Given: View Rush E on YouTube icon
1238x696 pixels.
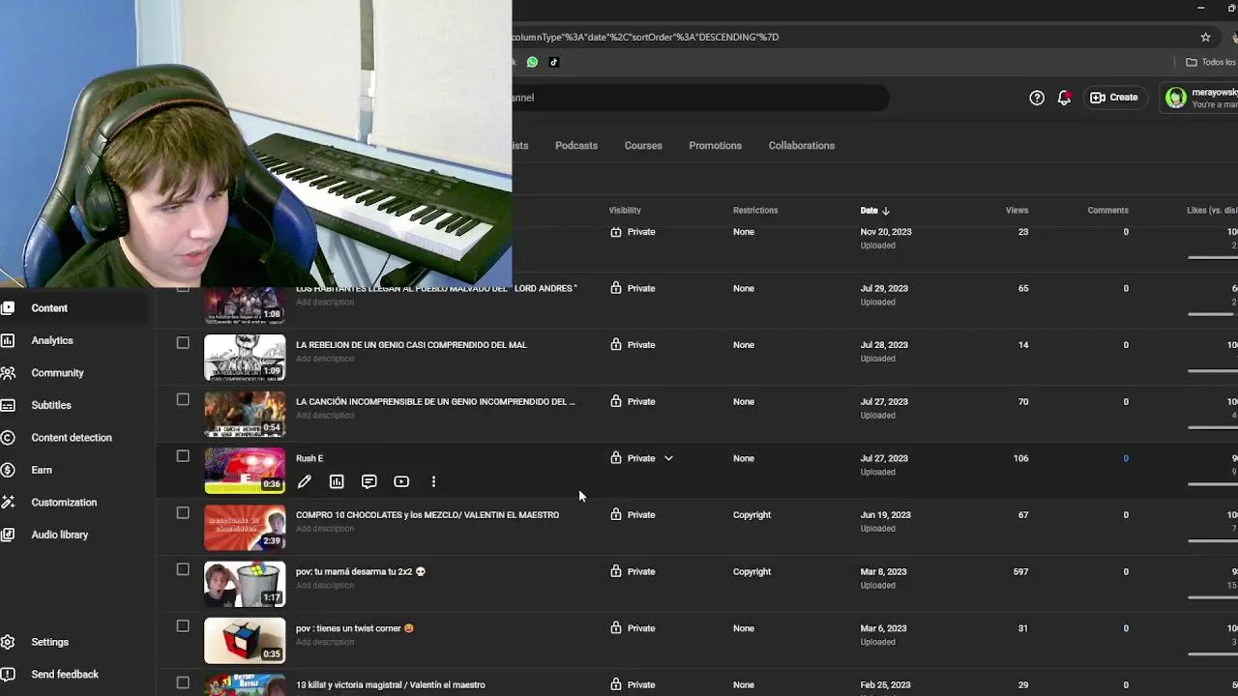Looking at the screenshot, I should 401,481.
